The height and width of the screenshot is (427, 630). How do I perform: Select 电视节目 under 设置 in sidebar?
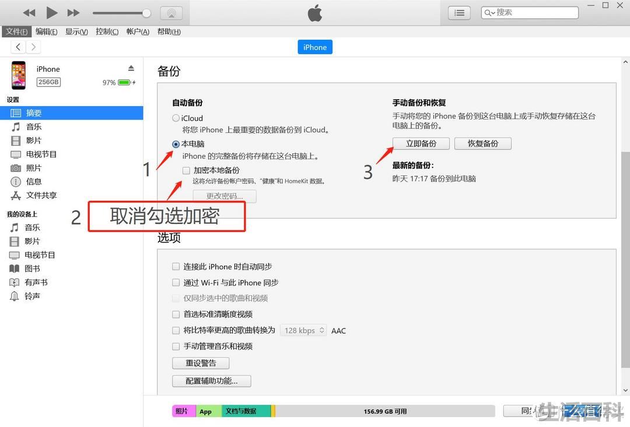pos(72,154)
